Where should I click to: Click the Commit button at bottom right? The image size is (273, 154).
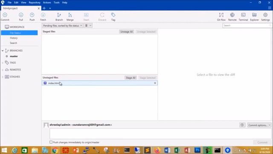[262, 142]
